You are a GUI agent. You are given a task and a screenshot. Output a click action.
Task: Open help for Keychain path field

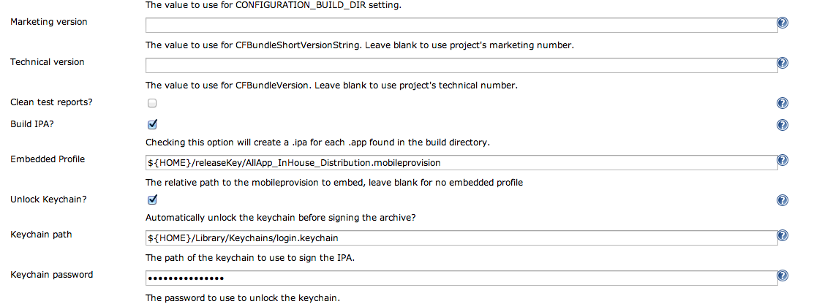[783, 236]
